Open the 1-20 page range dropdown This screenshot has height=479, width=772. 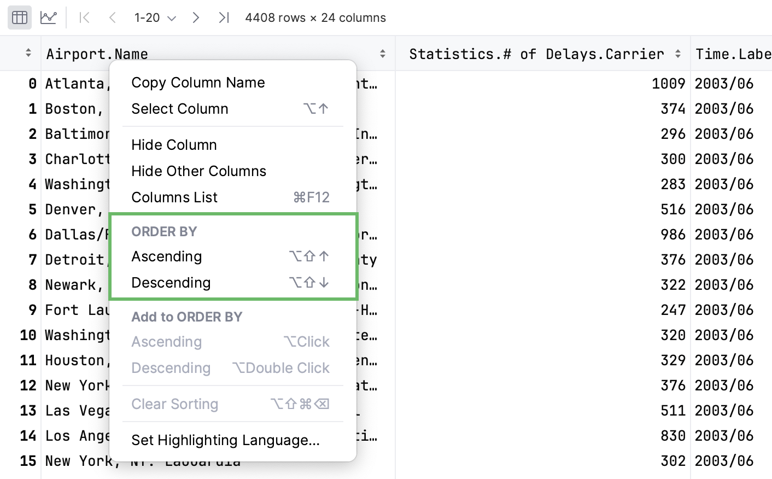click(x=155, y=17)
